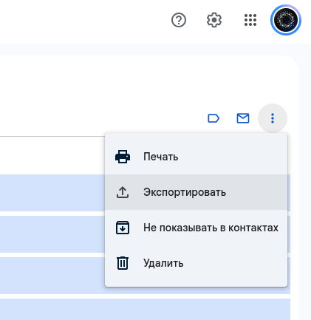The height and width of the screenshot is (320, 311).
Task: Choose Экспортировать from the menu
Action: (196, 192)
